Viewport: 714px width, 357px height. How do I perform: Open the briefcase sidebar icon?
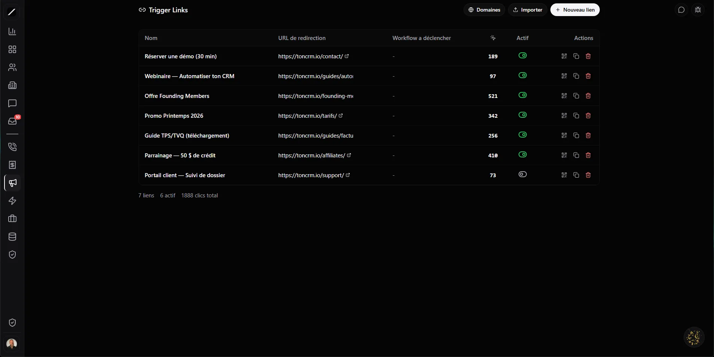point(12,219)
